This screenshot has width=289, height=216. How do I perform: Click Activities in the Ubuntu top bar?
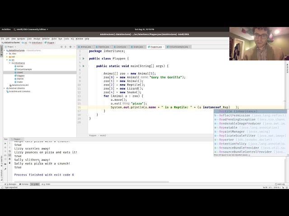(6, 29)
